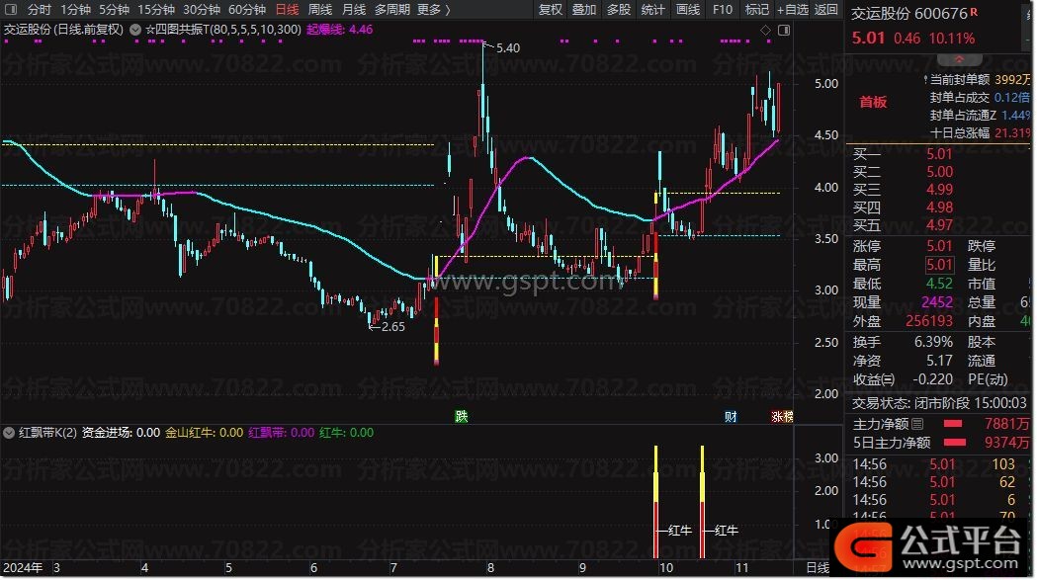Click the magenta 红飘带 indicator label
Viewport: 1037px width, 580px height.
(282, 433)
